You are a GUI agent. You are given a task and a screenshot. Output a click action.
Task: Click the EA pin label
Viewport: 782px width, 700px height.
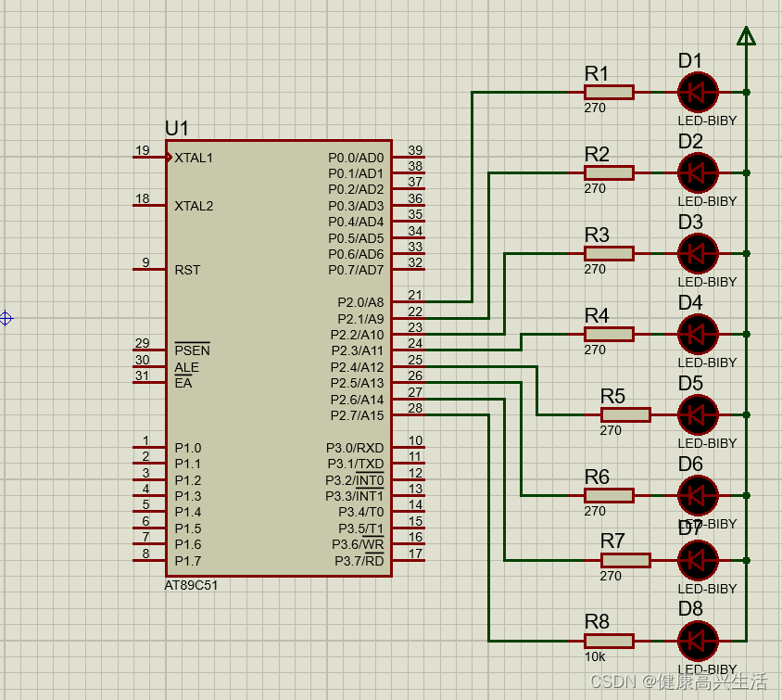coord(183,383)
